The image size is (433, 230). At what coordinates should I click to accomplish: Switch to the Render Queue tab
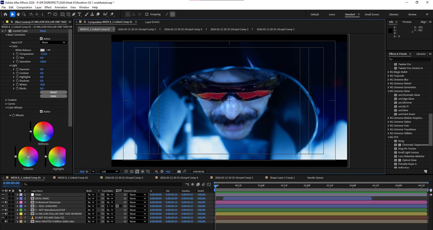click(315, 178)
